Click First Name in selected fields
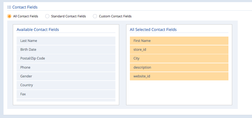 (179, 41)
